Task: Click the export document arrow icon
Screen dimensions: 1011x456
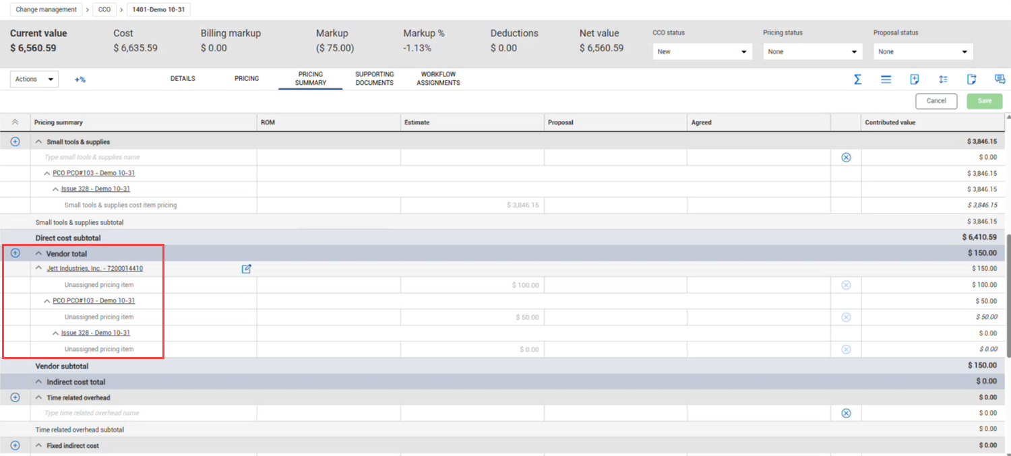Action: tap(972, 79)
